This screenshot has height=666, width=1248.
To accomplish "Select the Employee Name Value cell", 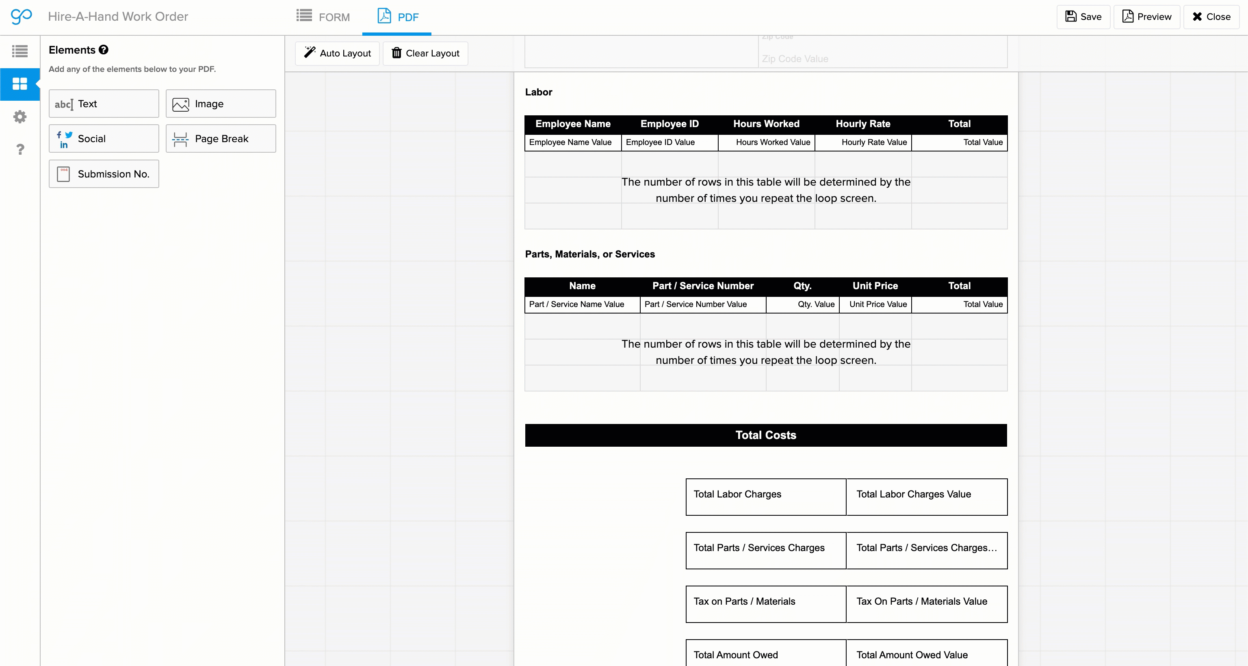I will click(x=573, y=143).
